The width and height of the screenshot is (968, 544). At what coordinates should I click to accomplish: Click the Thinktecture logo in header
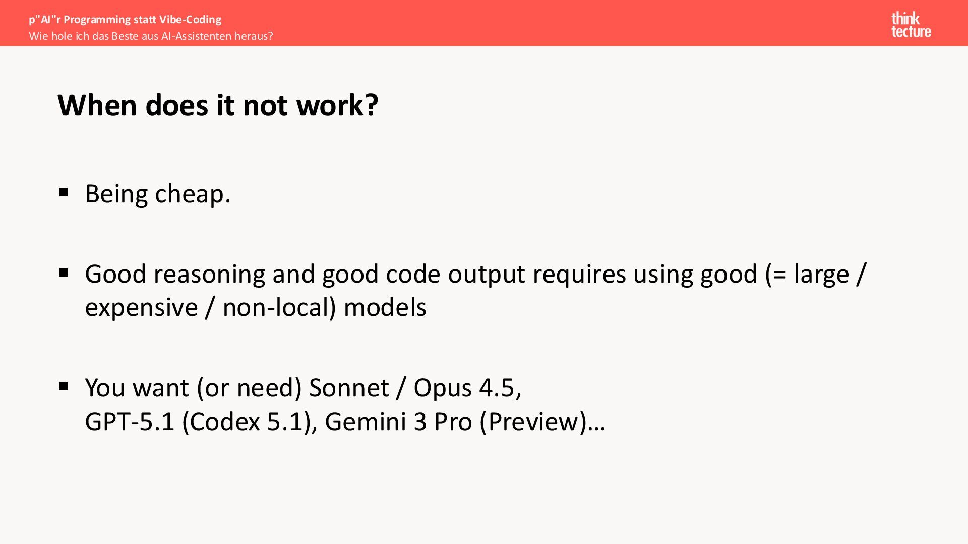[x=911, y=25]
